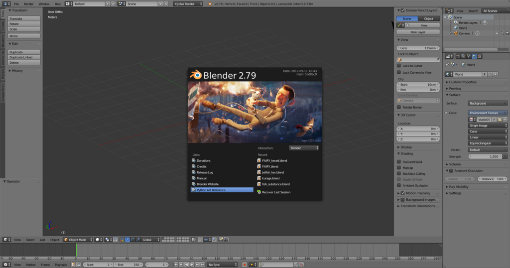Click the timeline ruler at frame 100
This screenshot has height=268, width=510.
[x=204, y=258]
